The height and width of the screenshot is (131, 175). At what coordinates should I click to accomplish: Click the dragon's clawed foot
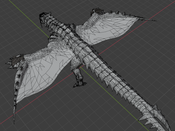[80, 84]
